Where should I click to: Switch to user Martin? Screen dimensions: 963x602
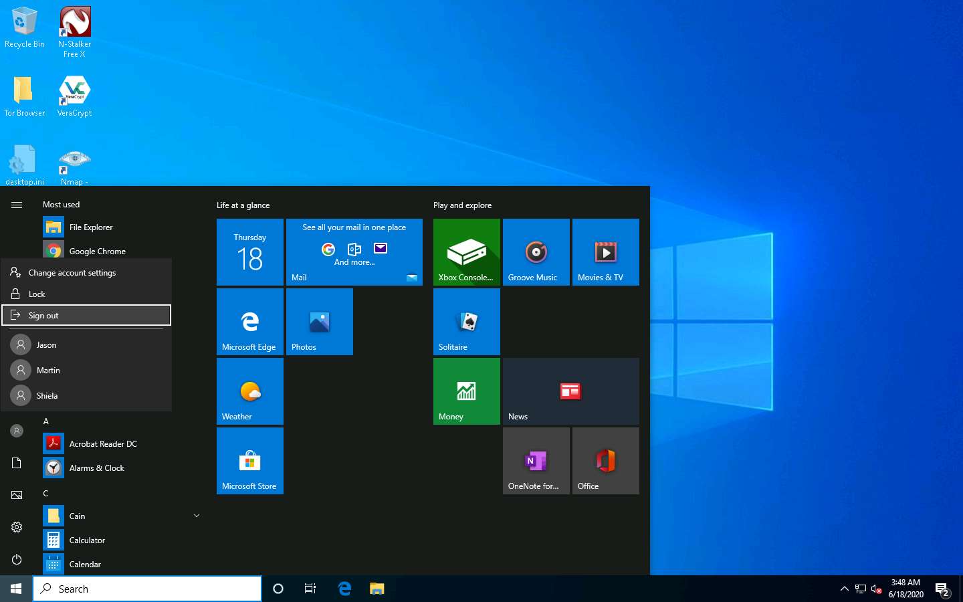click(x=86, y=371)
